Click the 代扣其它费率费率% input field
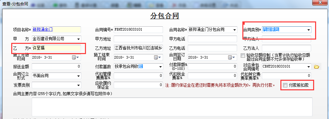The width and height of the screenshot is (329, 119). coord(287,76)
